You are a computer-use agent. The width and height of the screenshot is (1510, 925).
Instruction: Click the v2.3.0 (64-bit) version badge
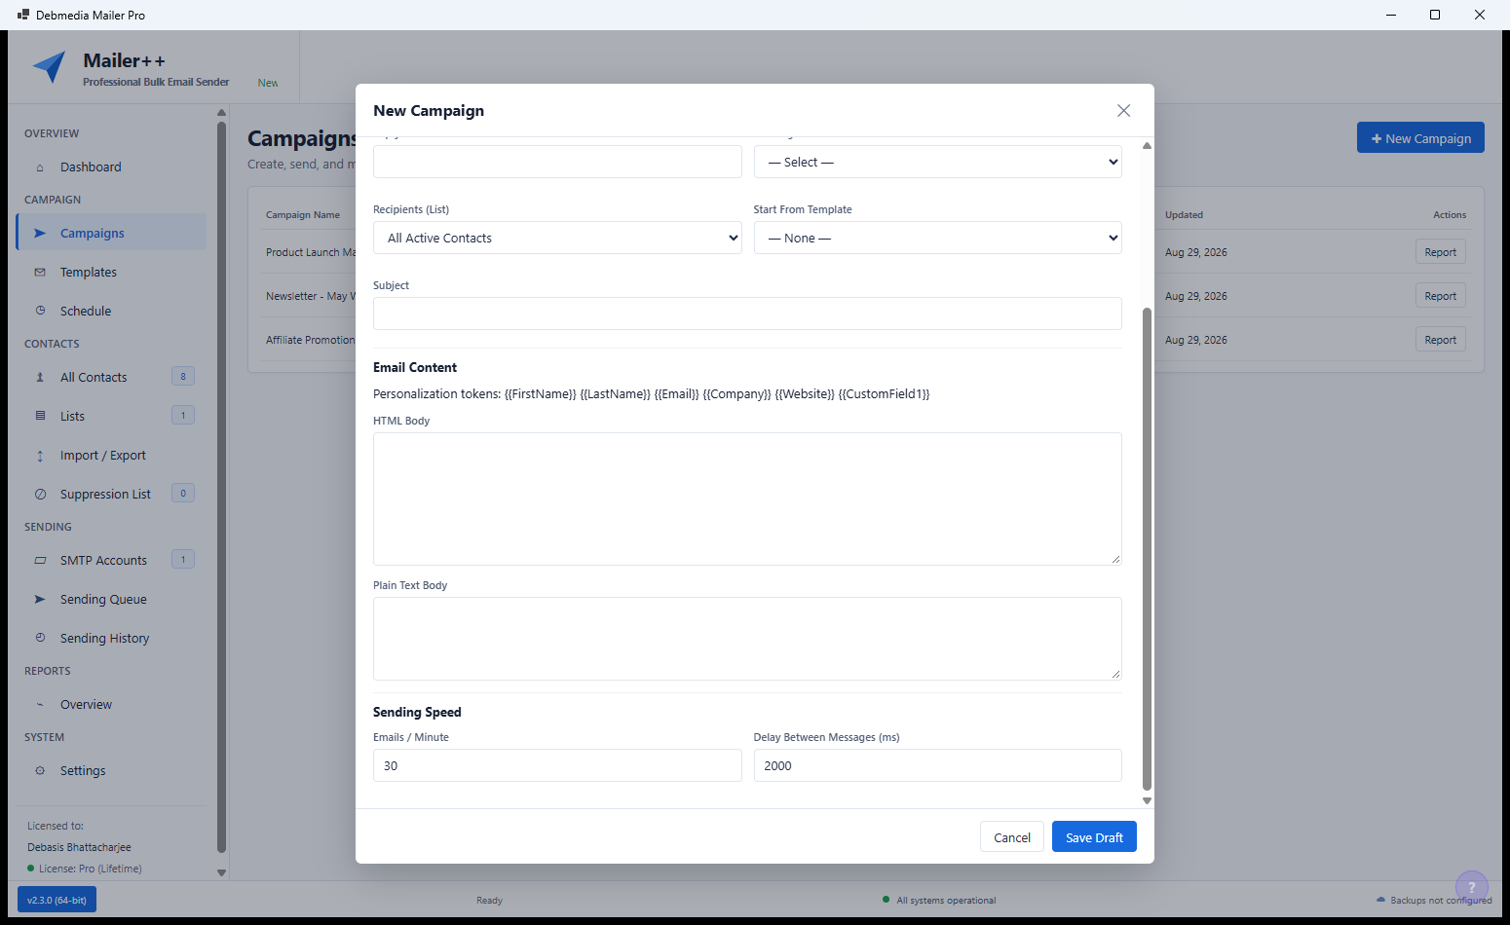[x=57, y=900]
